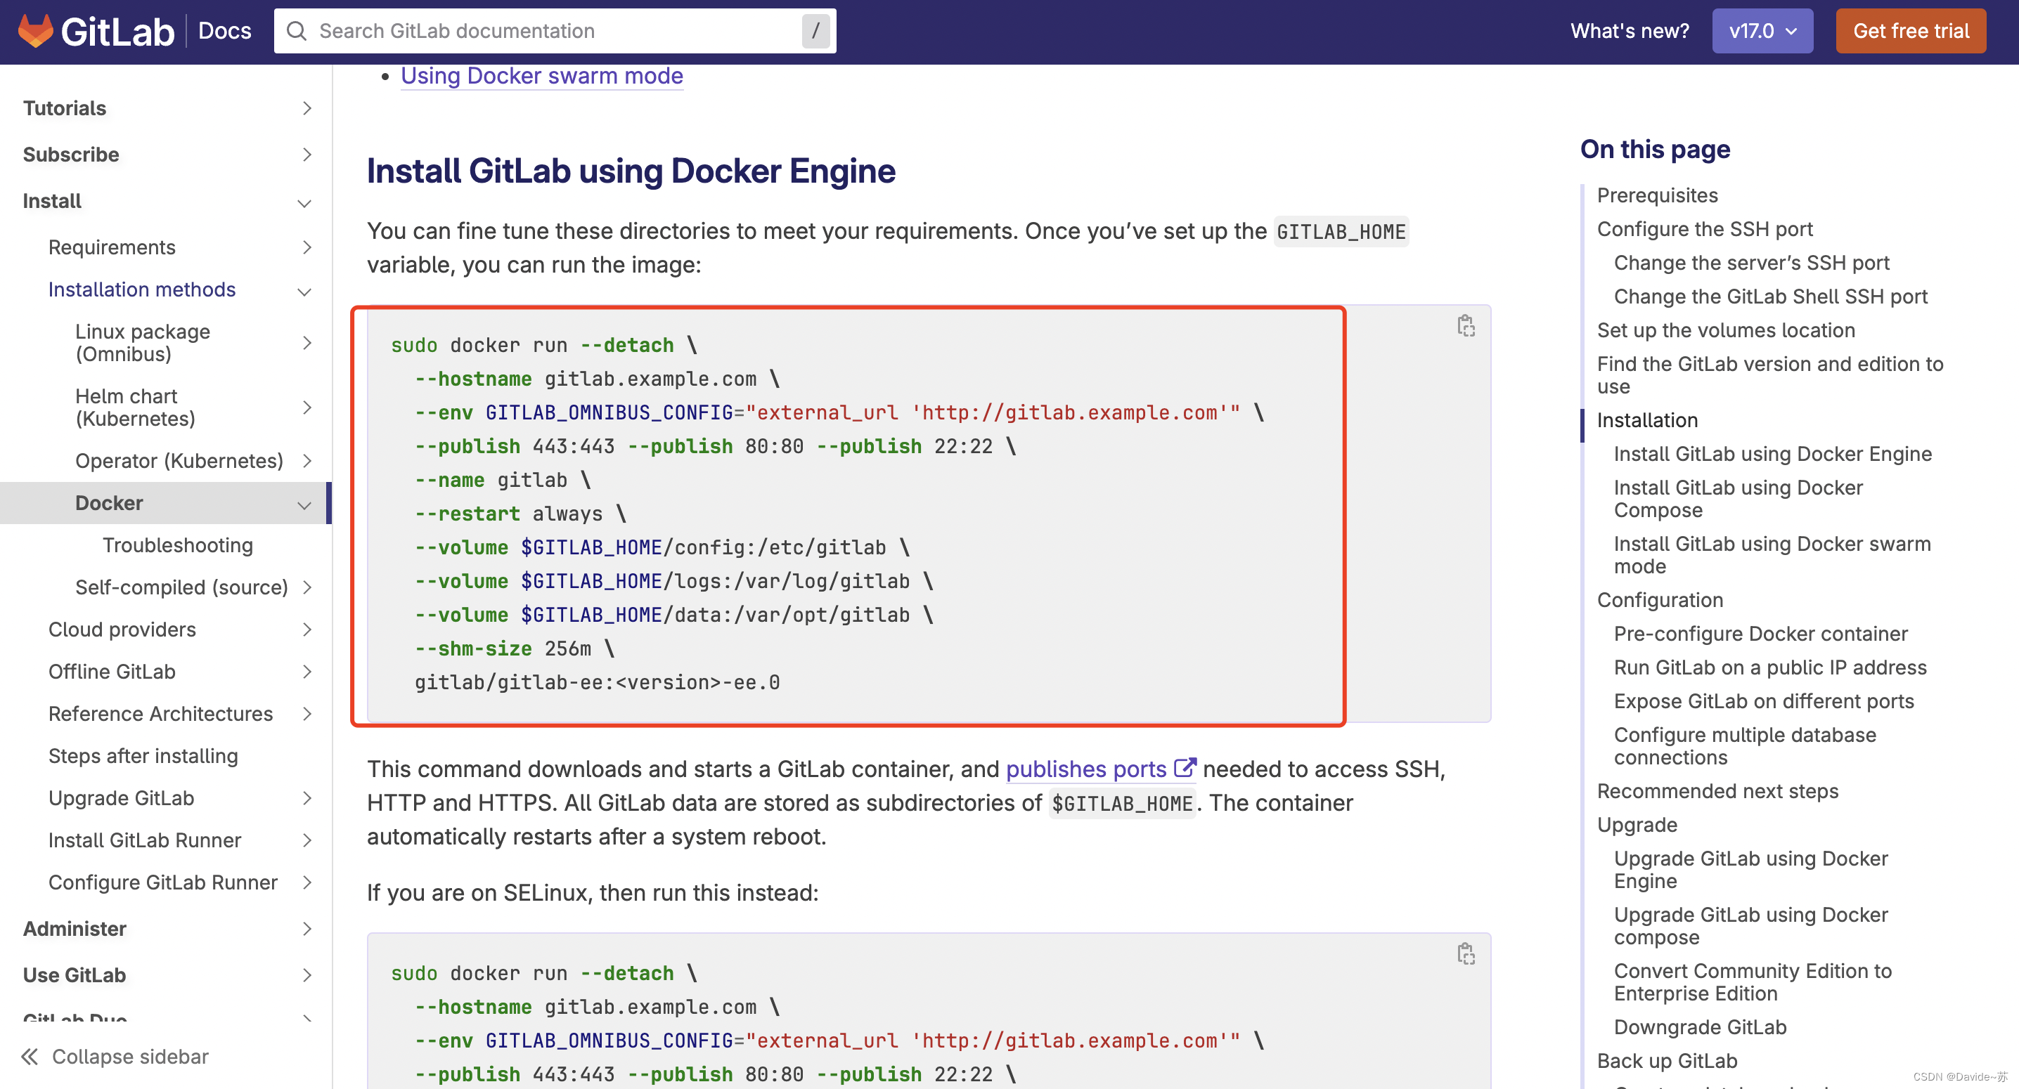The image size is (2019, 1089).
Task: Expand the Cloud providers chevron
Action: pyautogui.click(x=307, y=629)
